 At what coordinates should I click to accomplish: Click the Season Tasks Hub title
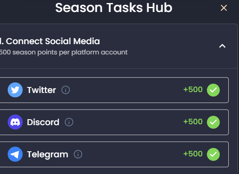click(x=114, y=8)
